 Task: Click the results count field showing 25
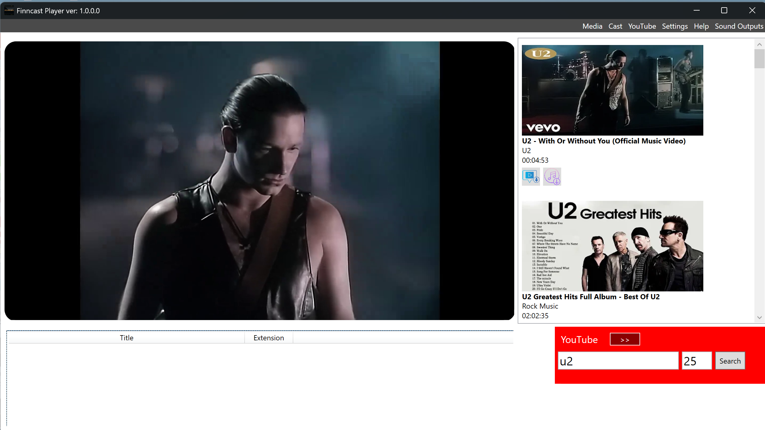tap(696, 361)
